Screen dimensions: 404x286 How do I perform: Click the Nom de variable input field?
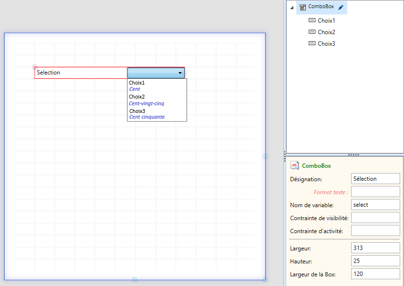click(375, 204)
